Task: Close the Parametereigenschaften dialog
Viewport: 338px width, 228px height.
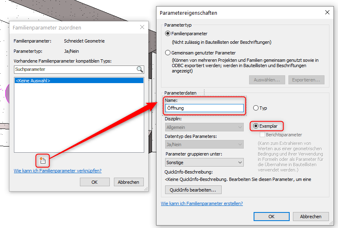Action: [327, 13]
